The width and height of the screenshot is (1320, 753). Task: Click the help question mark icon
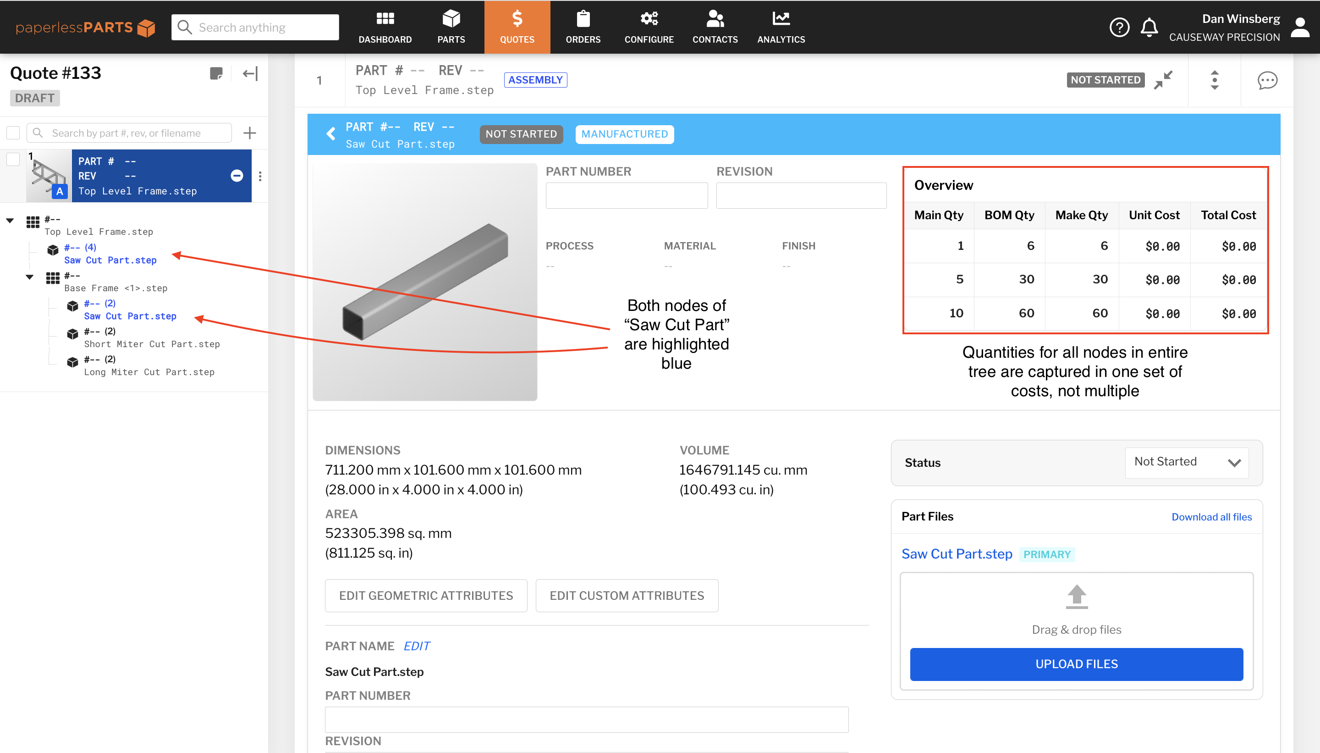[1119, 27]
